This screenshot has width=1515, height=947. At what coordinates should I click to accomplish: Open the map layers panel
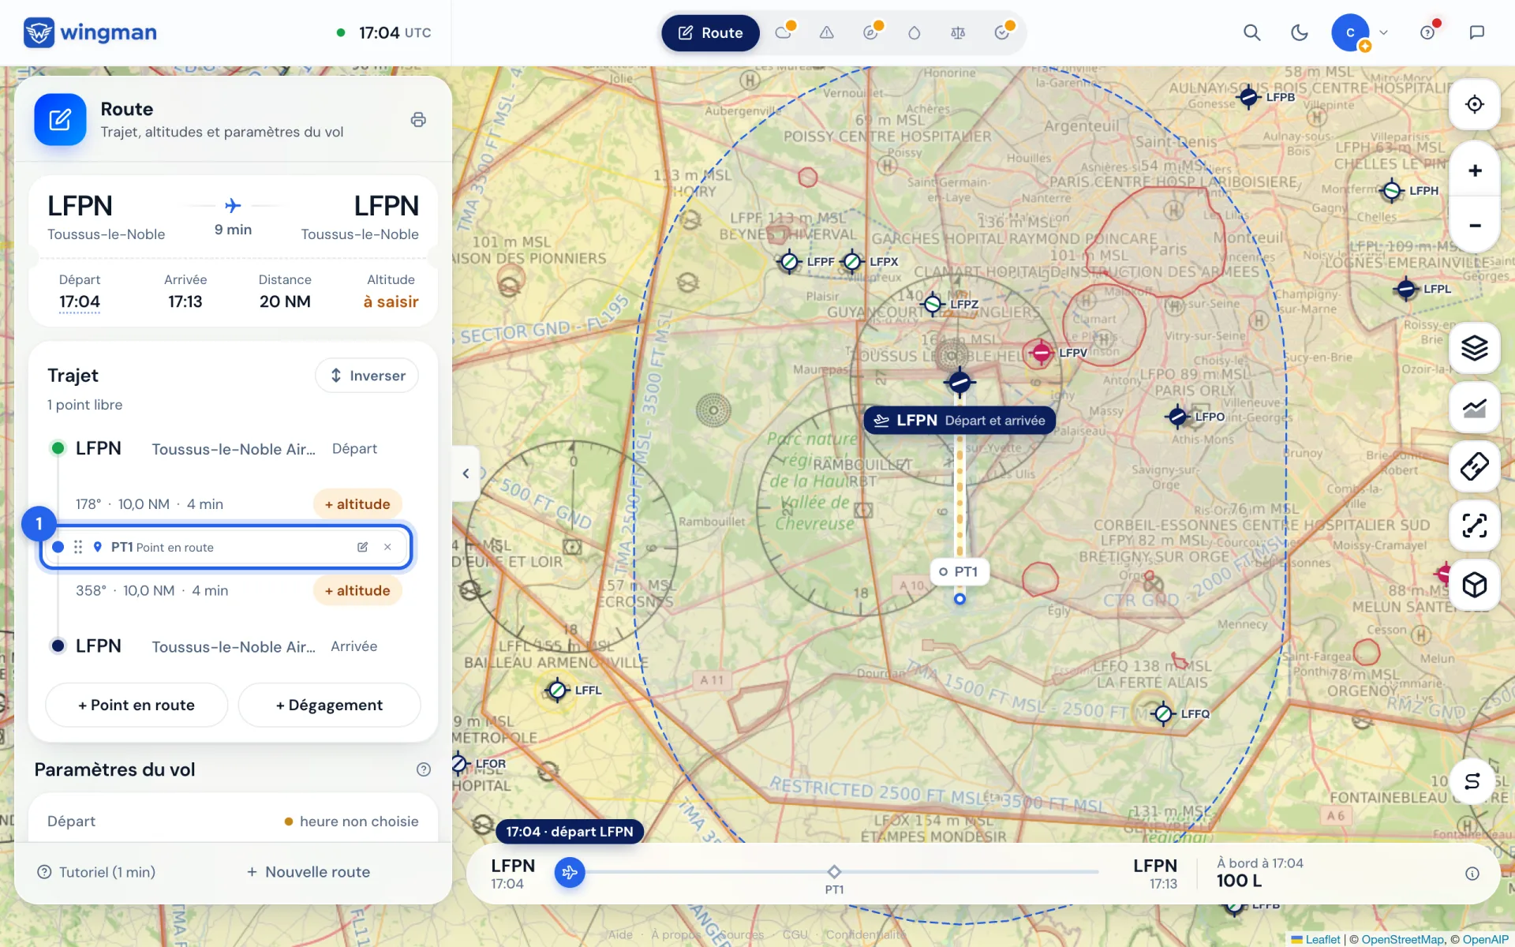click(1474, 348)
